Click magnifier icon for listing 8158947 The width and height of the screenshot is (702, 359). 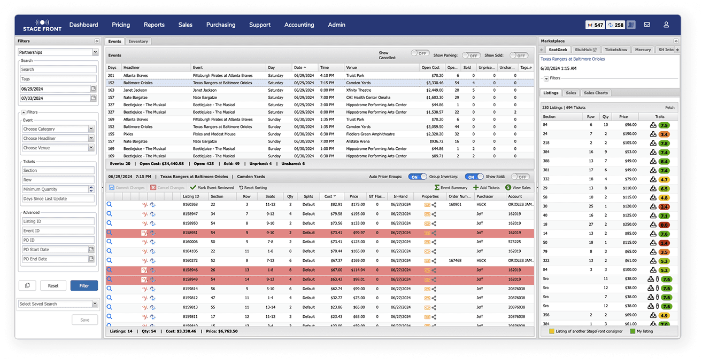(109, 214)
